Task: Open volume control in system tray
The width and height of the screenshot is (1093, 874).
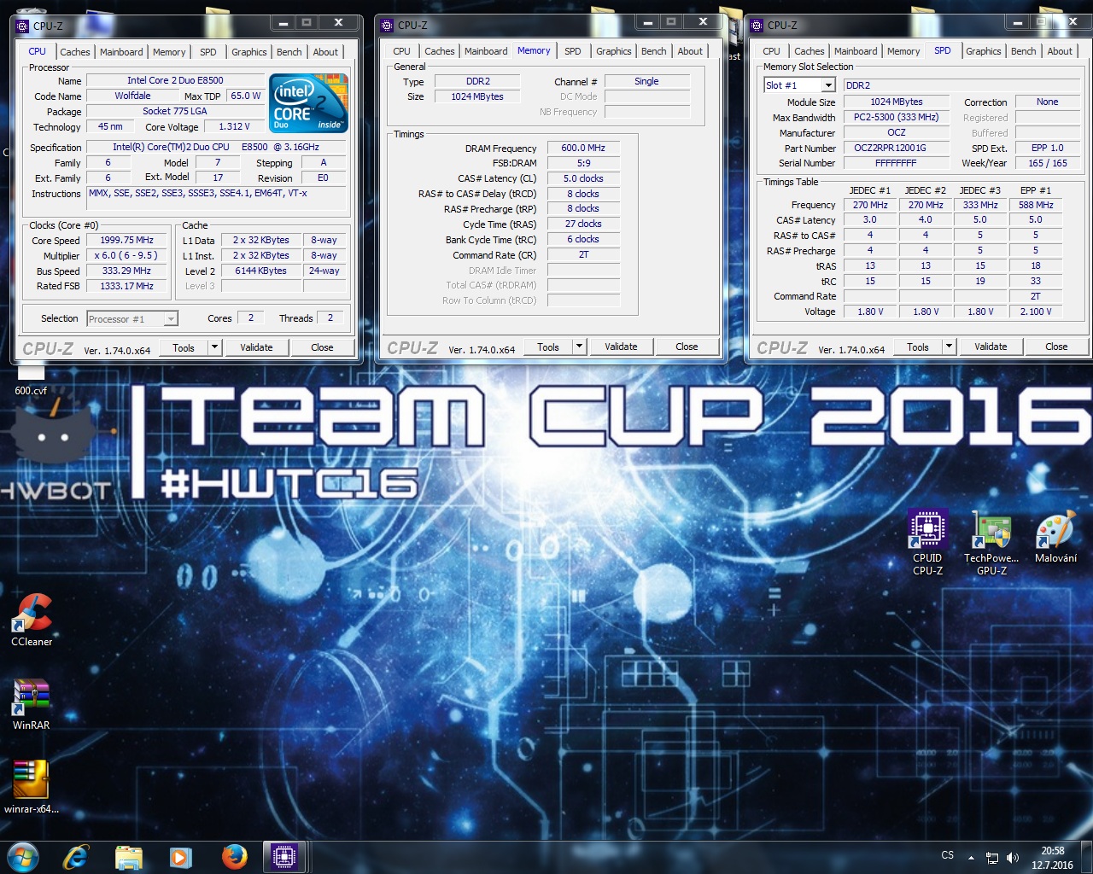Action: click(x=1013, y=858)
